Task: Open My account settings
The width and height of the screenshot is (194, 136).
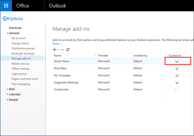Action: pos(18,38)
